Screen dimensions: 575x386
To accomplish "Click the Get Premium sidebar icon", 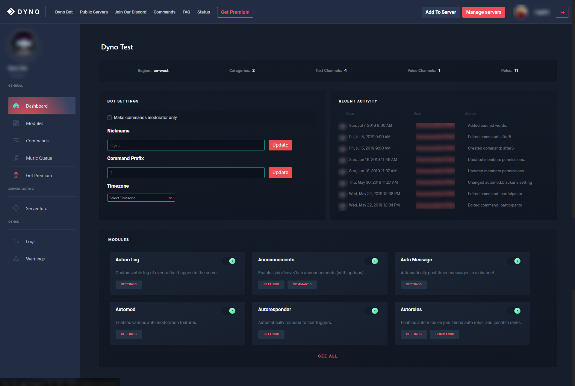I will [x=16, y=175].
